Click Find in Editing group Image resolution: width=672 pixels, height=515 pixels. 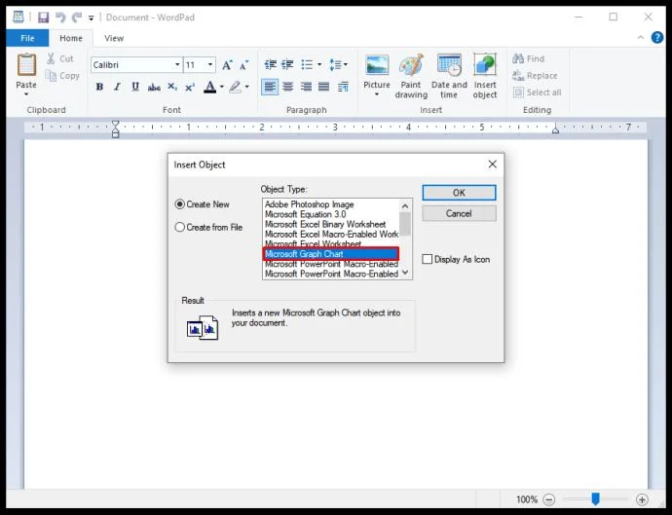(x=529, y=58)
